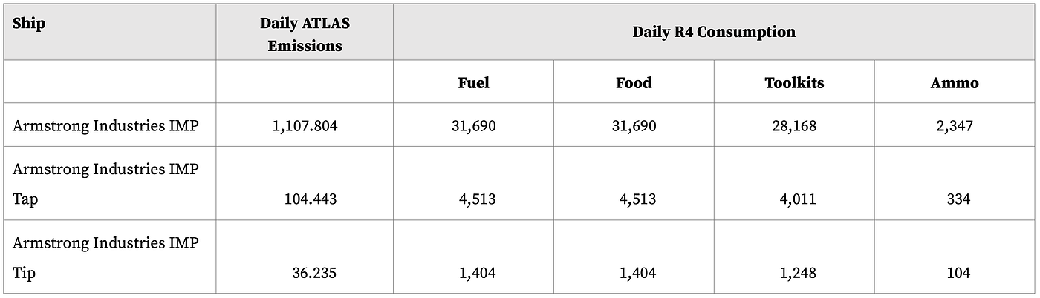Select the 36.235 emissions value
Image resolution: width=1040 pixels, height=298 pixels.
tap(314, 273)
